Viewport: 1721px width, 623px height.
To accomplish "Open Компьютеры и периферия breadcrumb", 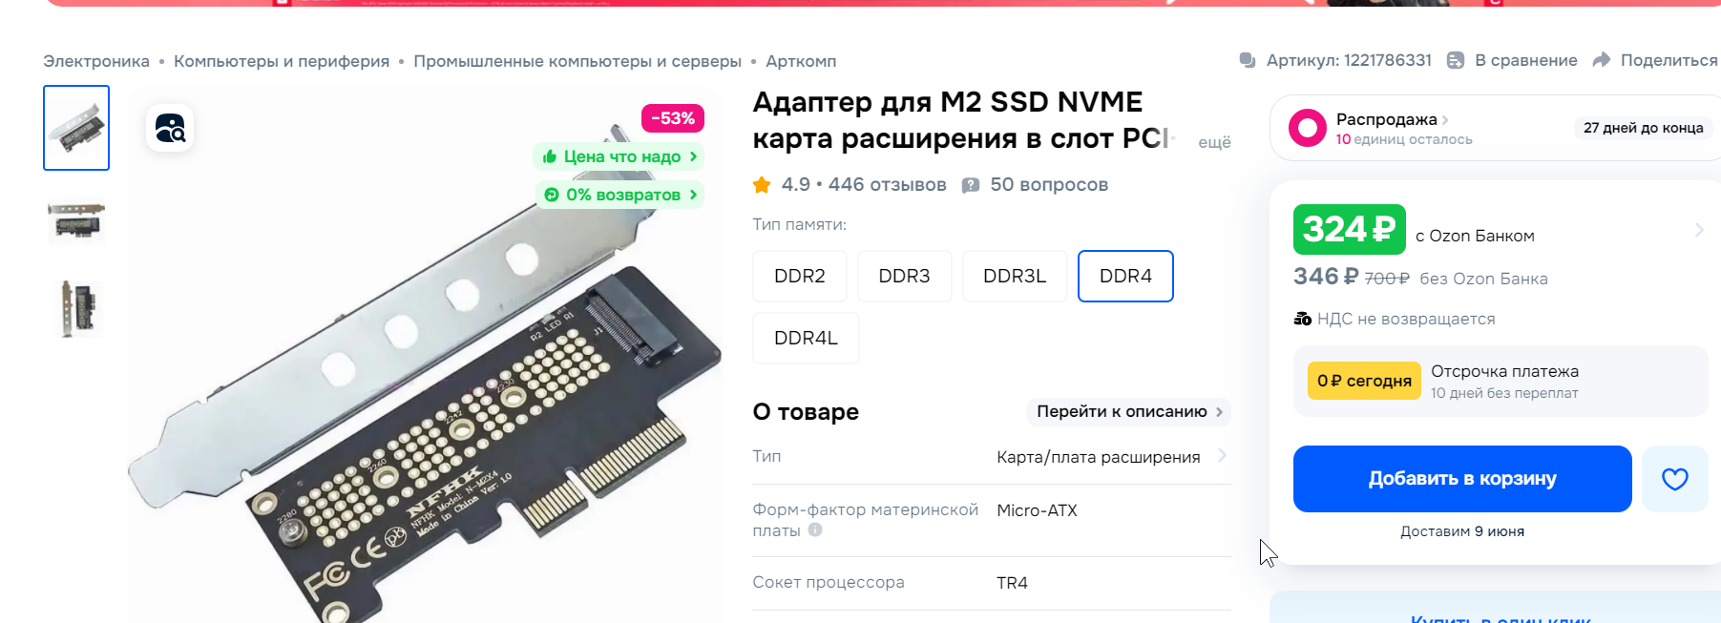I will [282, 61].
